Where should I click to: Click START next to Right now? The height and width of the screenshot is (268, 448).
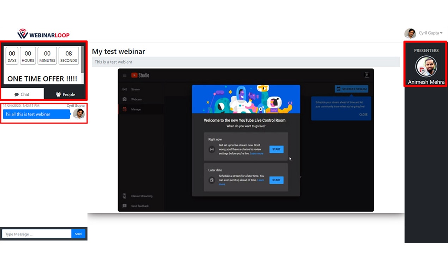tap(276, 149)
